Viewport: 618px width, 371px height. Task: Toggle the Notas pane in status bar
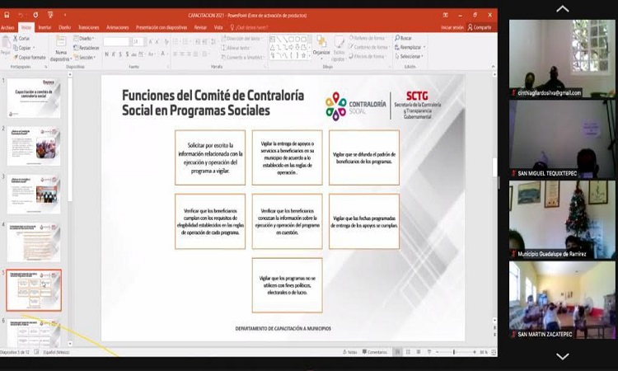[x=351, y=352]
